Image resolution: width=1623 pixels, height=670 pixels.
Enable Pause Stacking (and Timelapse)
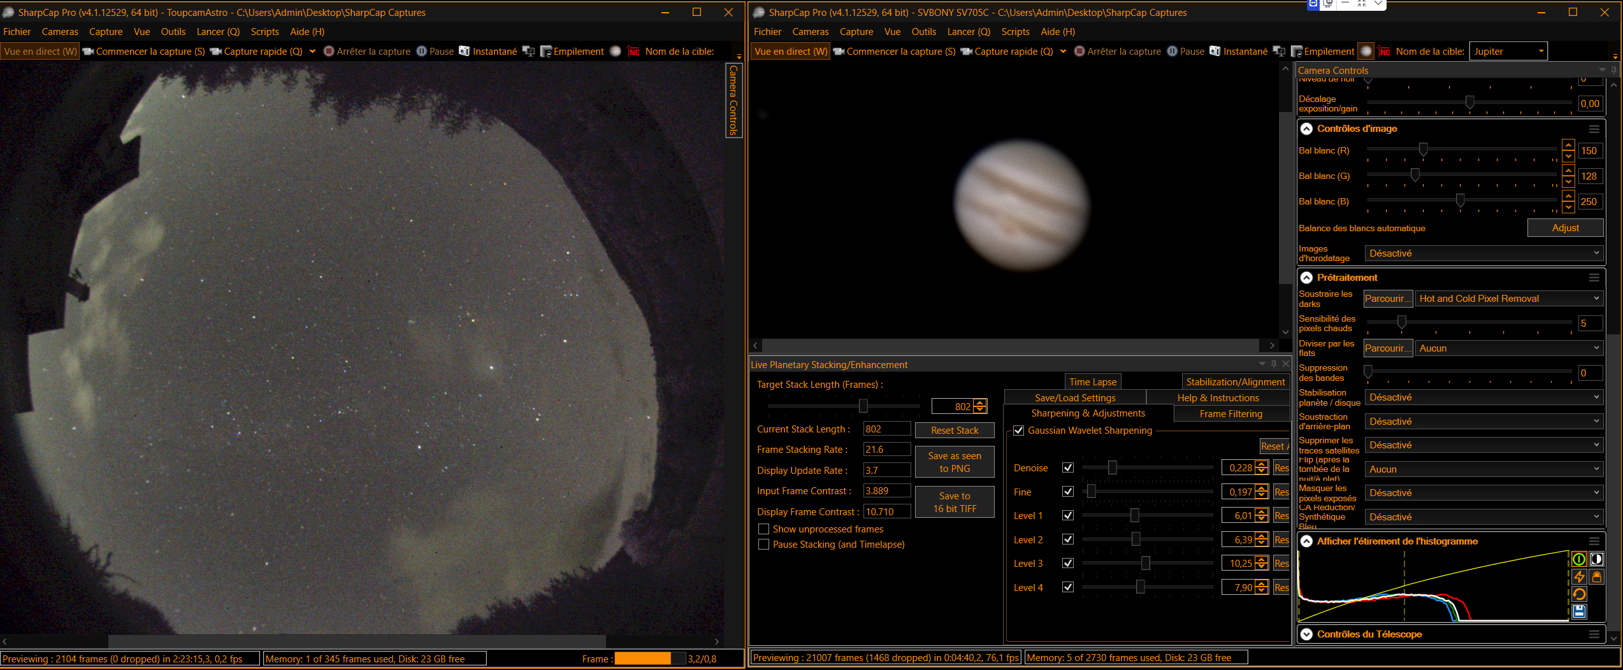pyautogui.click(x=763, y=545)
